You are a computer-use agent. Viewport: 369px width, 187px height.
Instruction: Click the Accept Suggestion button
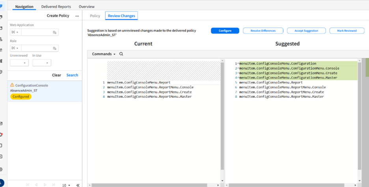(x=306, y=31)
